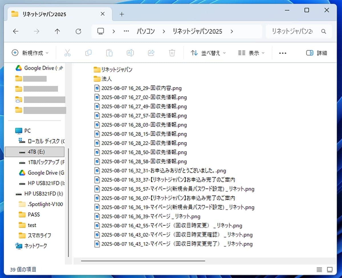The height and width of the screenshot is (278, 342).
Task: Select indented HP USB321FD under PC
Action: click(x=41, y=183)
